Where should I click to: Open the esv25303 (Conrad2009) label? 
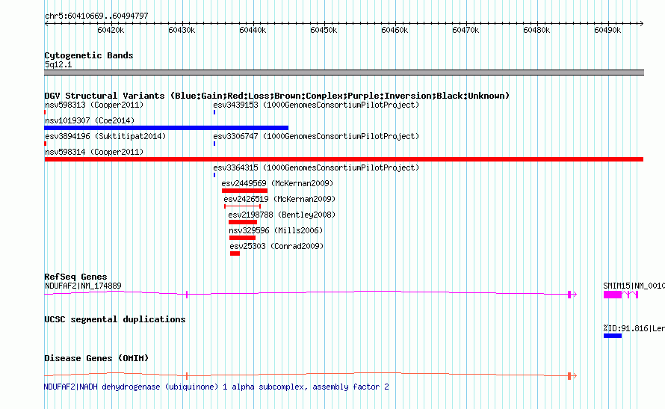click(x=276, y=246)
